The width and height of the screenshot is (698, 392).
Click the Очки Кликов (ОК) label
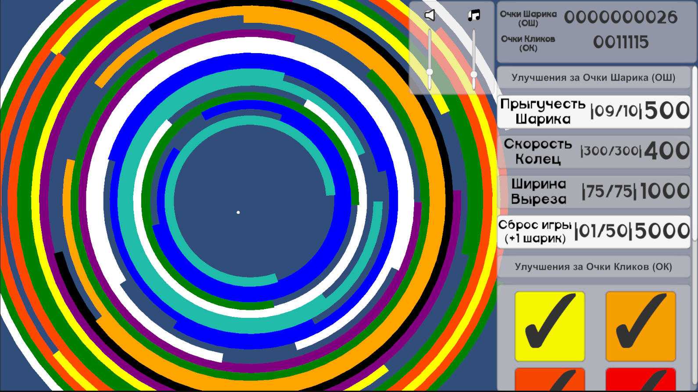[528, 43]
